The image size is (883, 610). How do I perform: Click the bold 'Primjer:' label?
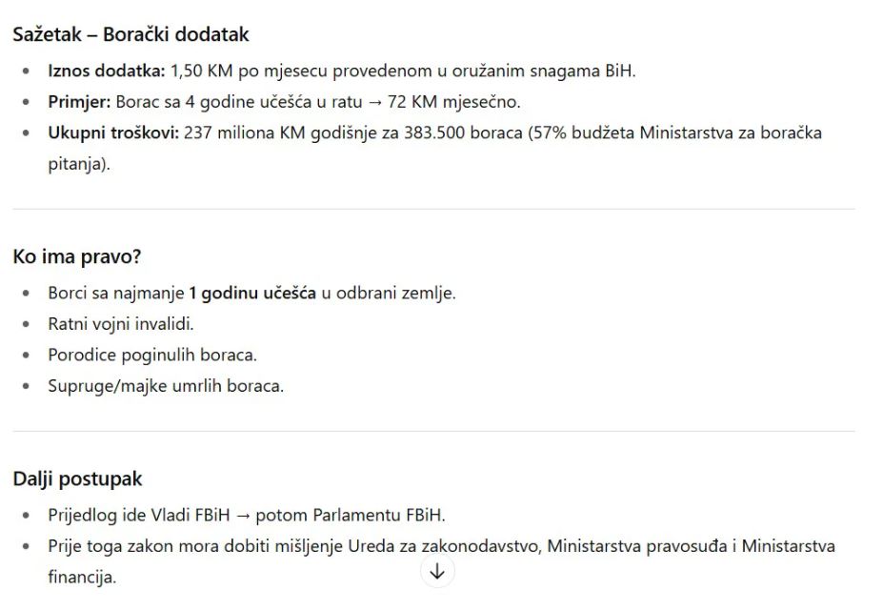[x=80, y=102]
